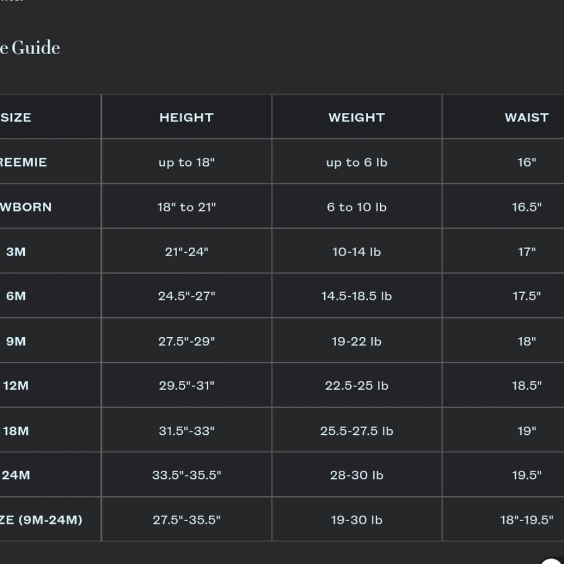Select the newborn 6 to 10 lb cell

pyautogui.click(x=356, y=207)
